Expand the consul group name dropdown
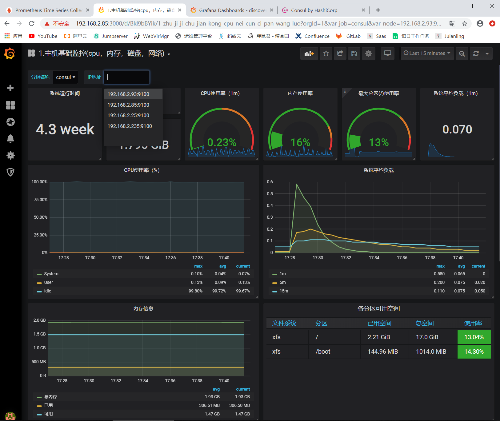500x421 pixels. click(65, 77)
